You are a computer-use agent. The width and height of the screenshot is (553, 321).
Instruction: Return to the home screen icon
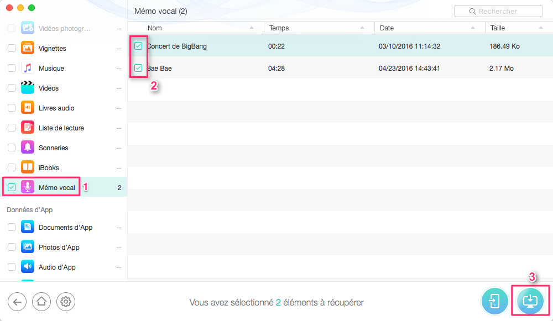(41, 302)
